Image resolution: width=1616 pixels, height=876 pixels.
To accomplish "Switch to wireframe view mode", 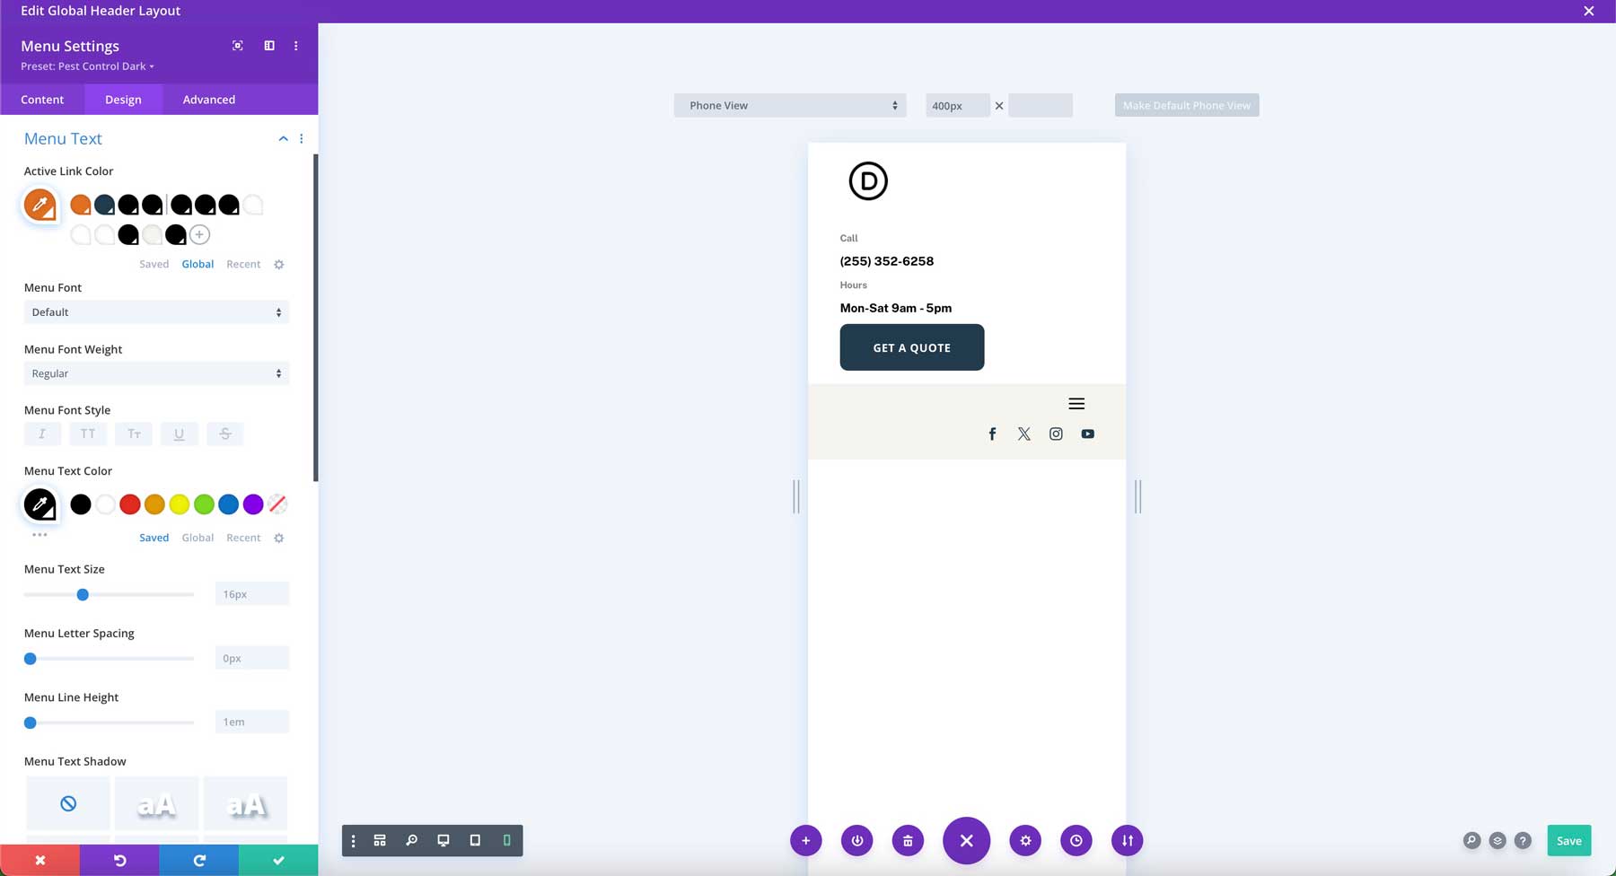I will tap(380, 840).
